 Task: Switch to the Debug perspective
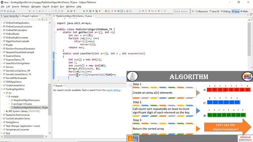click(226, 11)
